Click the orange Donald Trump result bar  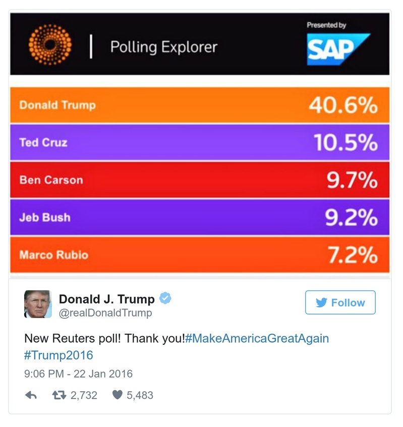coord(202,105)
